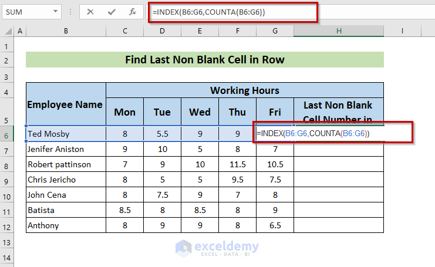Confirm the formula with checkmark icon
The height and width of the screenshot is (267, 435).
[x=112, y=12]
